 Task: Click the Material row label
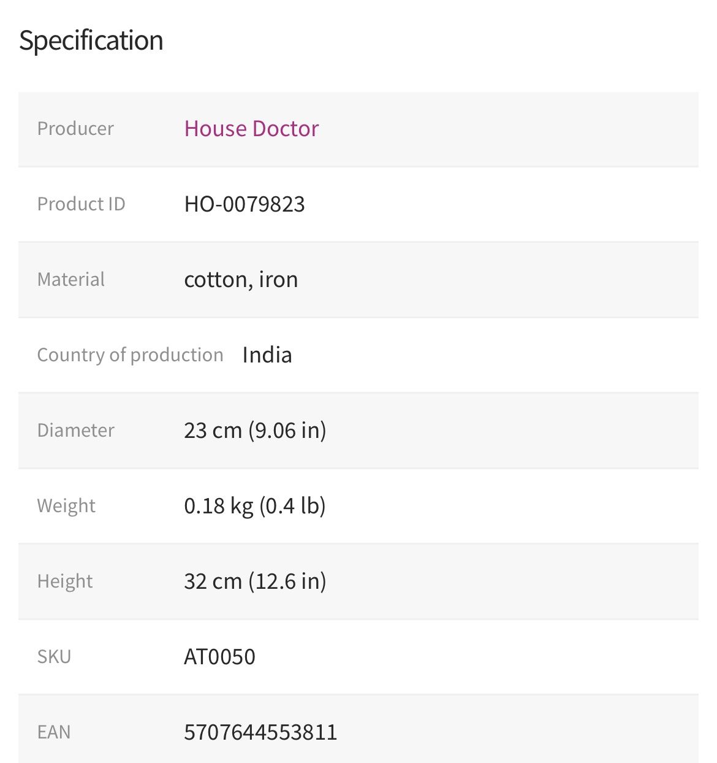(x=71, y=280)
